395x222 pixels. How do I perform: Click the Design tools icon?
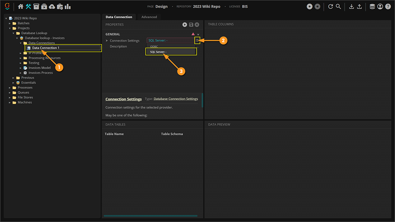pos(28,7)
